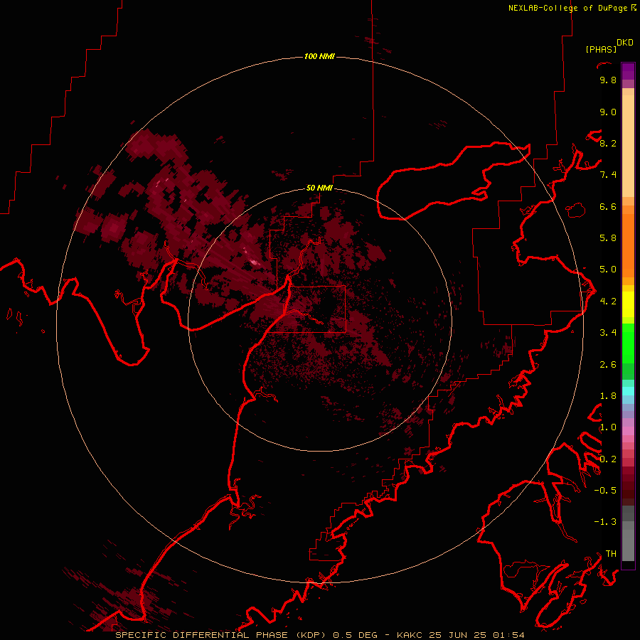The height and width of the screenshot is (640, 640).
Task: Click the "[PHAS]" units label
Action: coord(601,49)
